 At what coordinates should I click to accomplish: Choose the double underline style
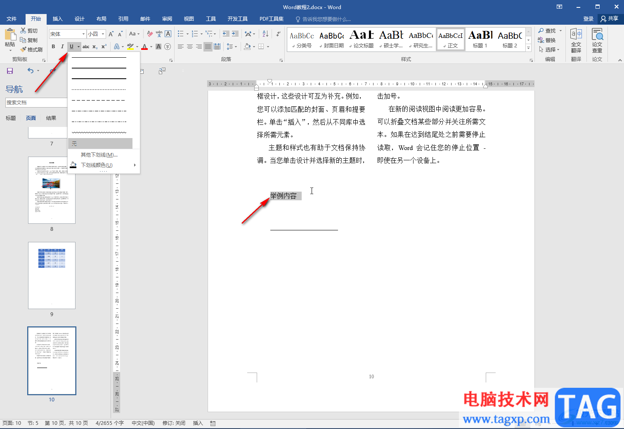(99, 68)
